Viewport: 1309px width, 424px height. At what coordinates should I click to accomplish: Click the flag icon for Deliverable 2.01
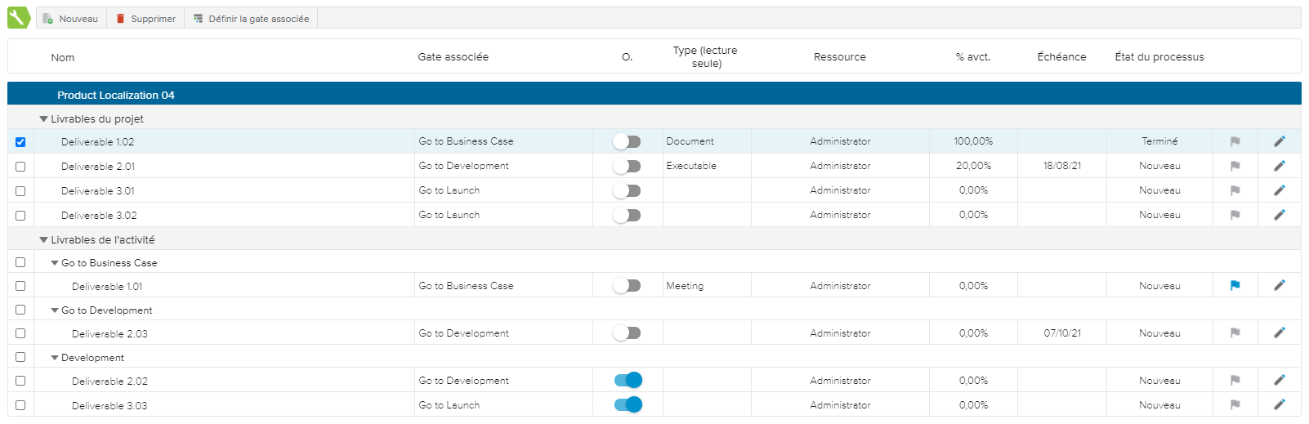tap(1235, 166)
